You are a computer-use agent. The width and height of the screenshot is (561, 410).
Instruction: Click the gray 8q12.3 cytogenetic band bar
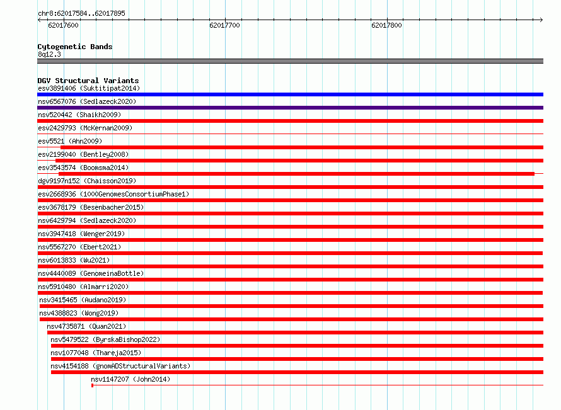pos(290,61)
